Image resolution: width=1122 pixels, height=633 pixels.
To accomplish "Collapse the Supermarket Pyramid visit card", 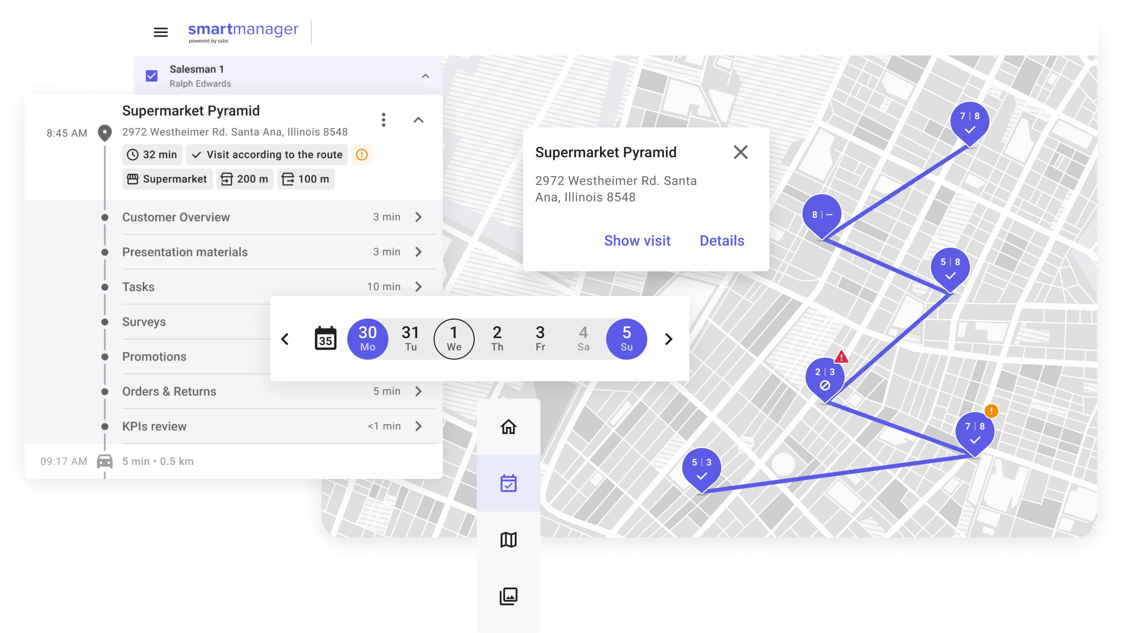I will click(x=418, y=120).
